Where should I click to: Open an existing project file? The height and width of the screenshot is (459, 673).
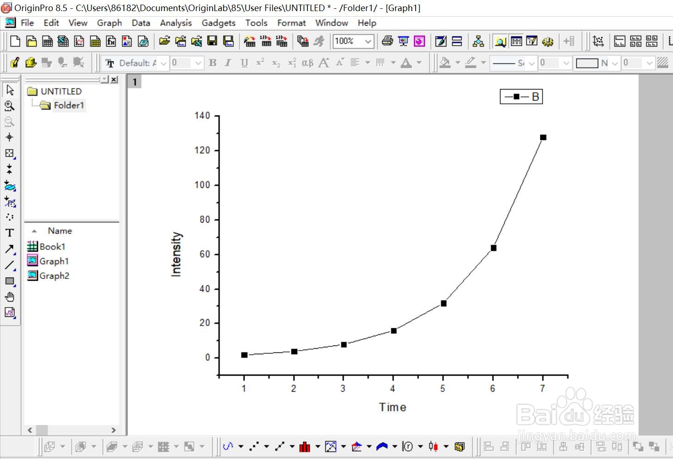tap(164, 42)
